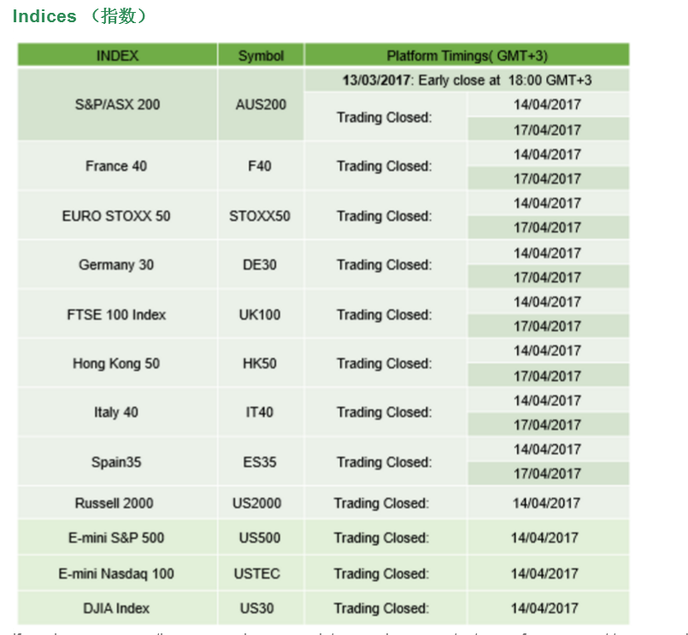Select the Hong Kong 50 index cell
The height and width of the screenshot is (635, 688).
click(x=118, y=363)
